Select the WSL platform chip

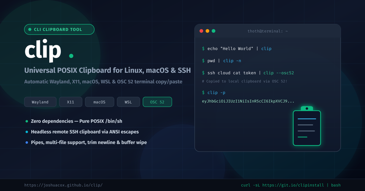pos(128,102)
